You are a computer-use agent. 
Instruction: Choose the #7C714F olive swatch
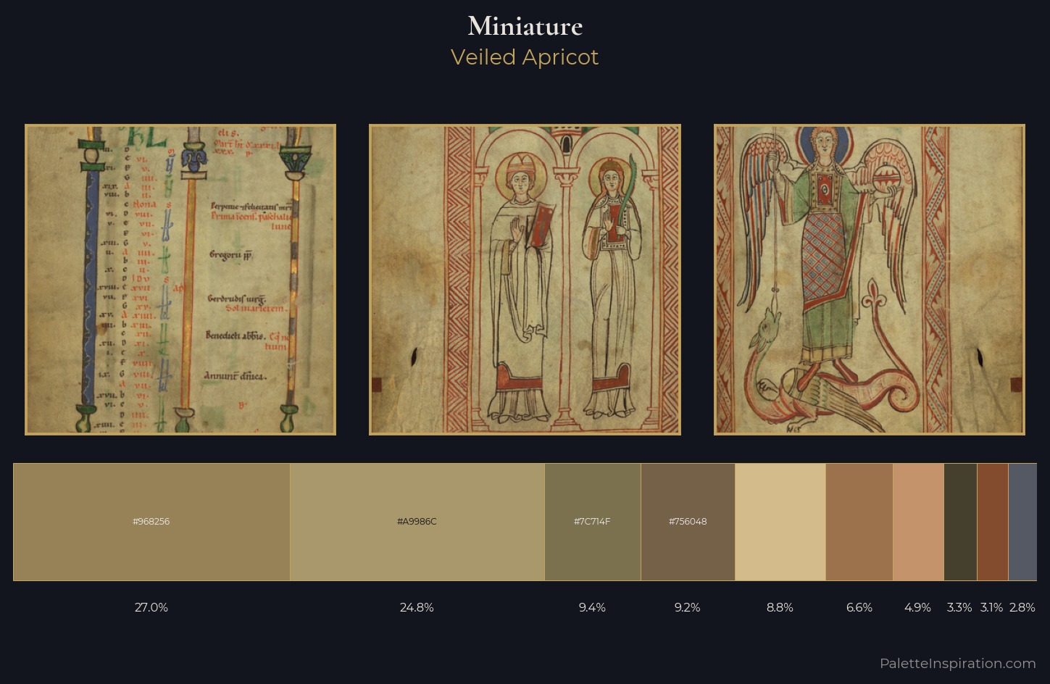pos(592,522)
